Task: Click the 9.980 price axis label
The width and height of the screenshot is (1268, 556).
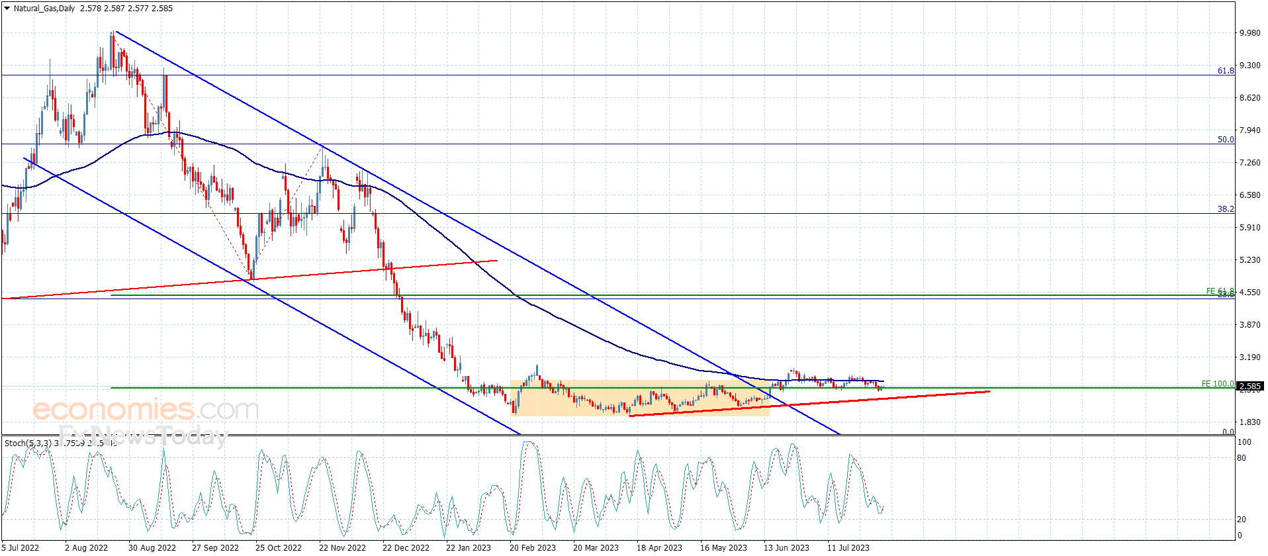Action: (1250, 33)
